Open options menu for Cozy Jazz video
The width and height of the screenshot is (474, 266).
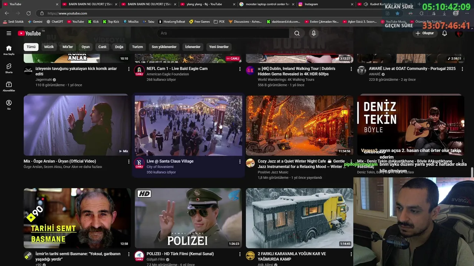(x=351, y=162)
